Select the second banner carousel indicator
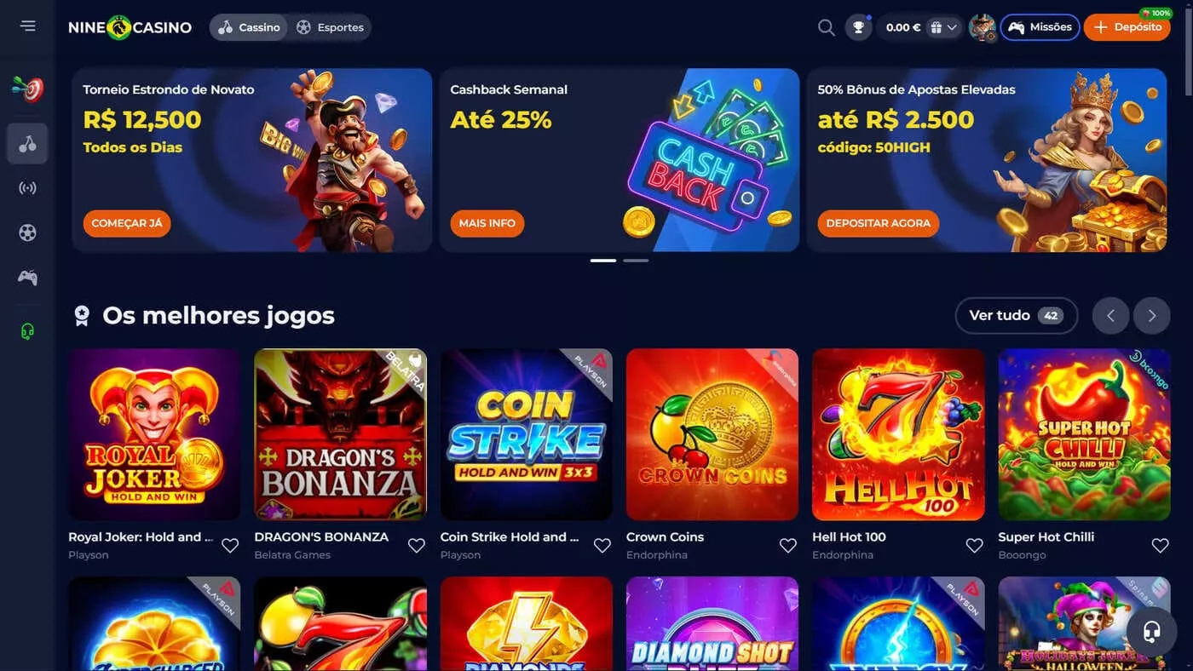This screenshot has height=671, width=1193. tap(636, 261)
